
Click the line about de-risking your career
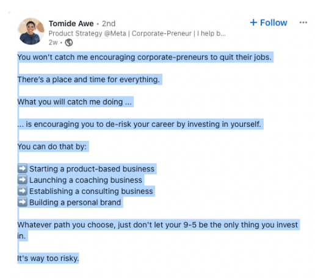click(x=139, y=124)
